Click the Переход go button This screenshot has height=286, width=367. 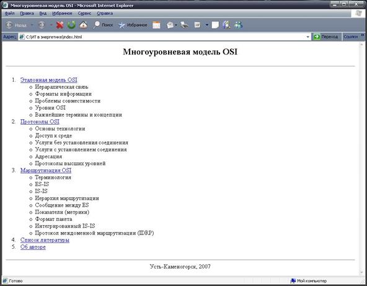[x=326, y=37]
